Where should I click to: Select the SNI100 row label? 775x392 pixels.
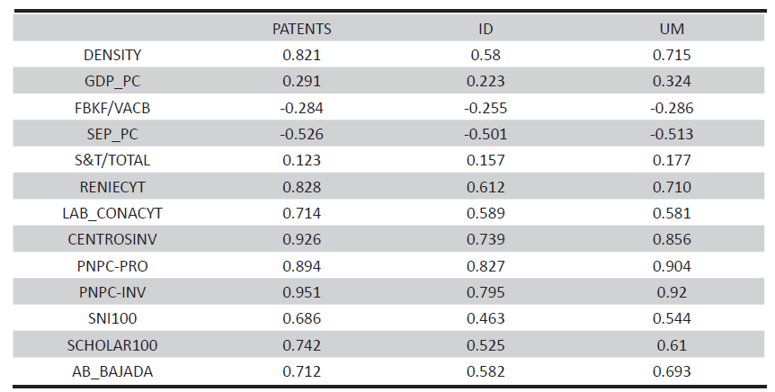tap(112, 318)
